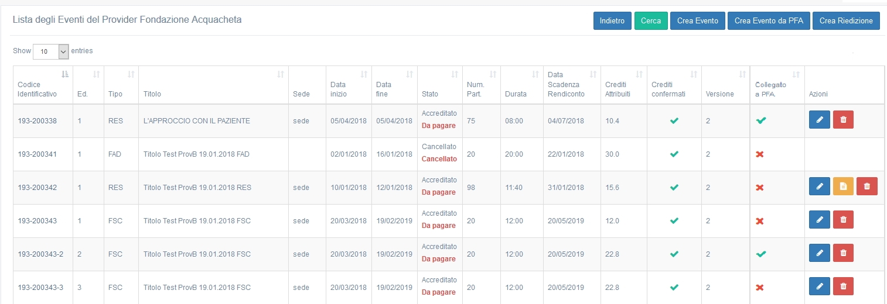Click Collegato a PFA checkmark for 193-200338
887x304 pixels.
(x=761, y=121)
